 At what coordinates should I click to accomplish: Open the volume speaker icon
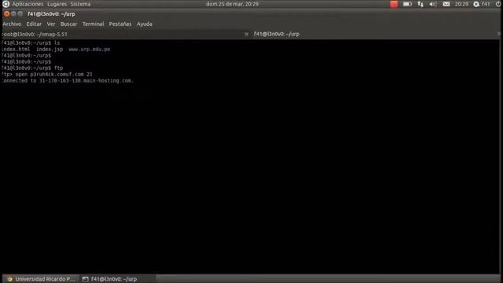coord(433,4)
